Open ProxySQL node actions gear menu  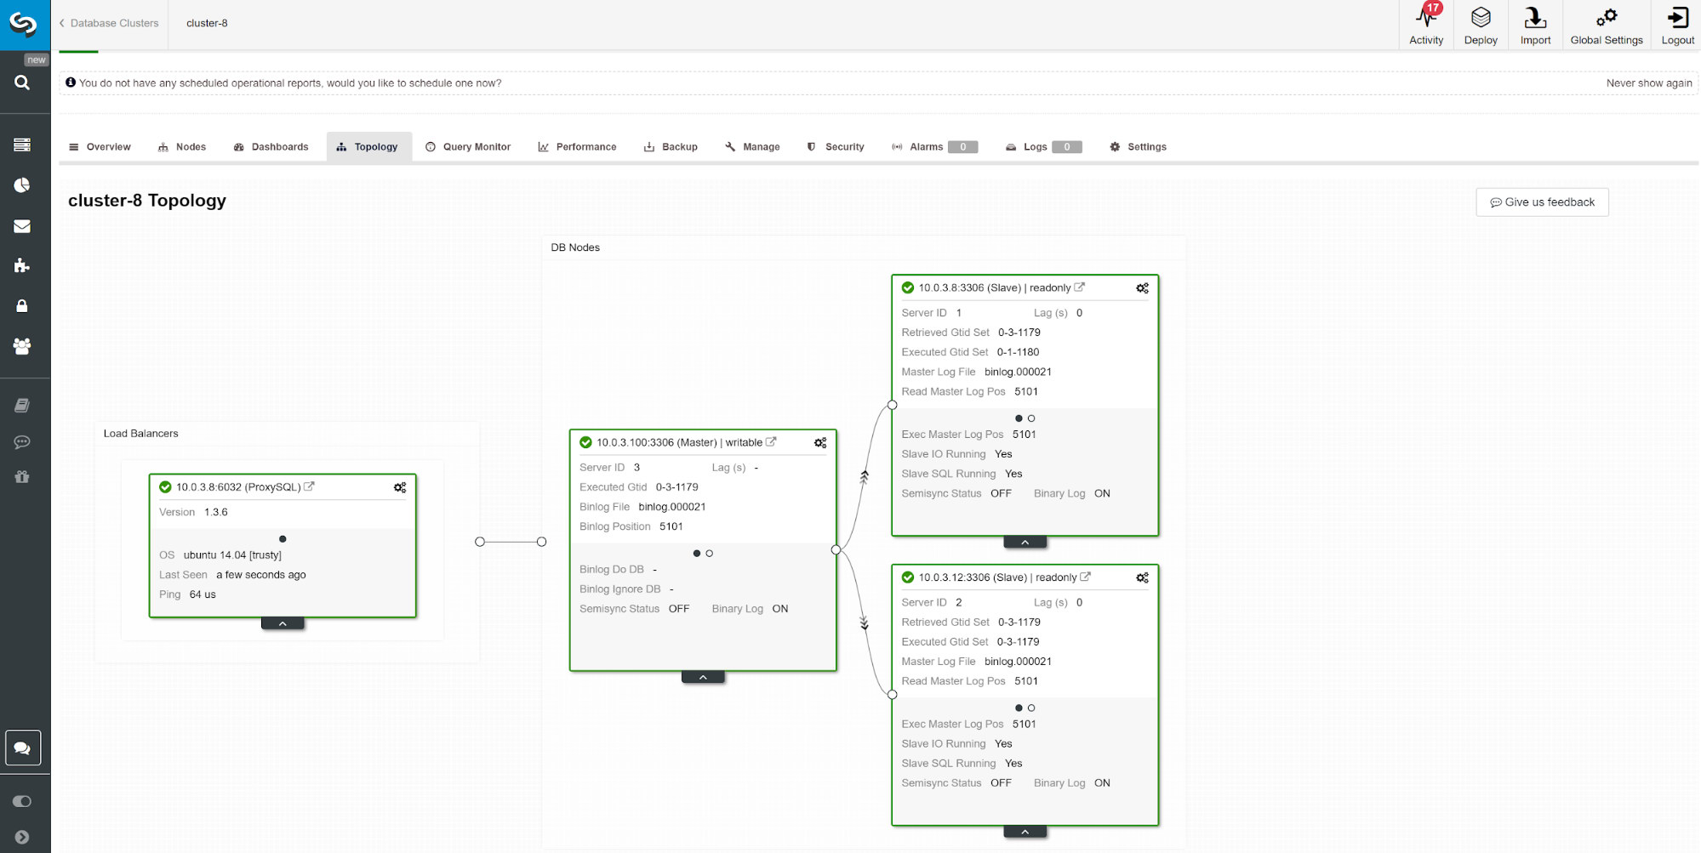pyautogui.click(x=400, y=487)
